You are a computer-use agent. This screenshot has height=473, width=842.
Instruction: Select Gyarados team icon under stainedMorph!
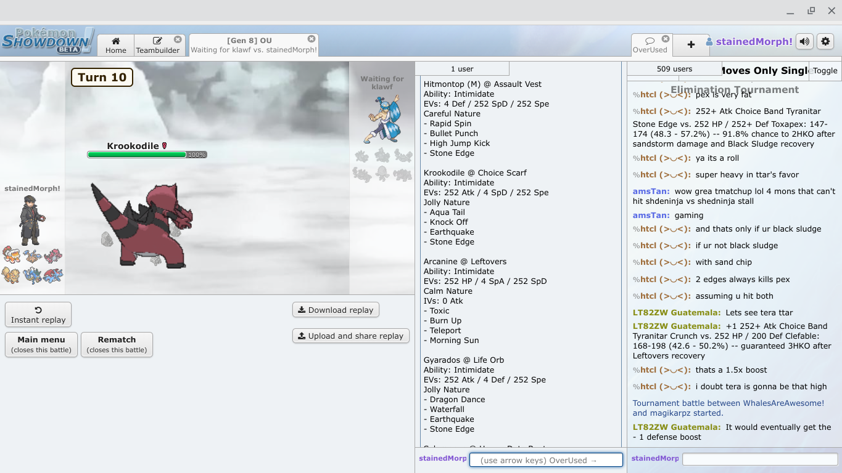(x=32, y=275)
